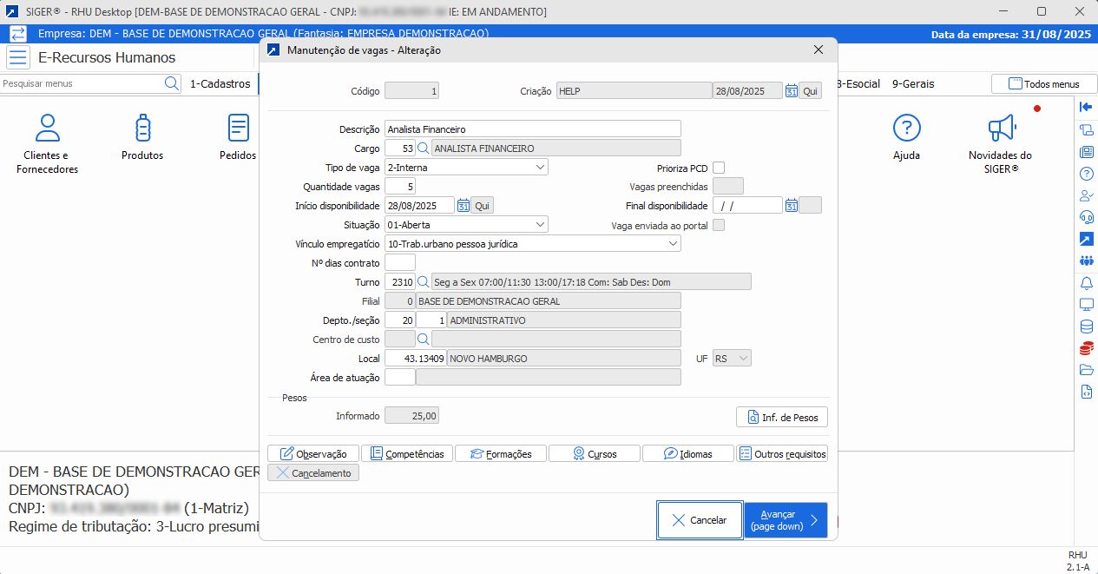Click the Avançar (page down) button
The height and width of the screenshot is (574, 1098).
point(785,520)
